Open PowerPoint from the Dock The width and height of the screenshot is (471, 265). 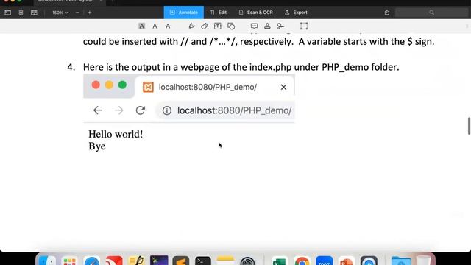347,261
